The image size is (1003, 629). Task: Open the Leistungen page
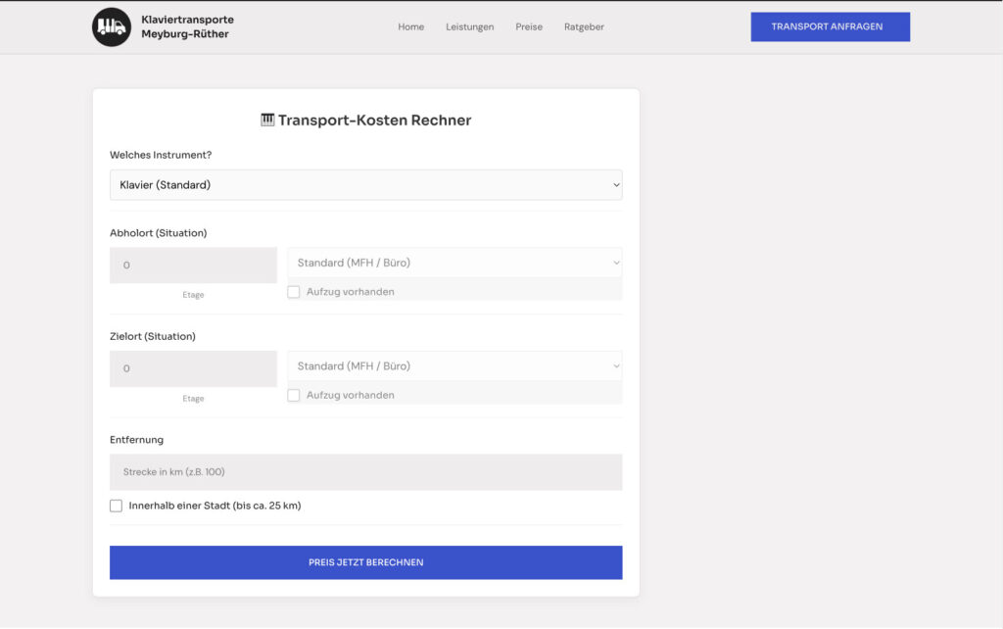pos(469,26)
